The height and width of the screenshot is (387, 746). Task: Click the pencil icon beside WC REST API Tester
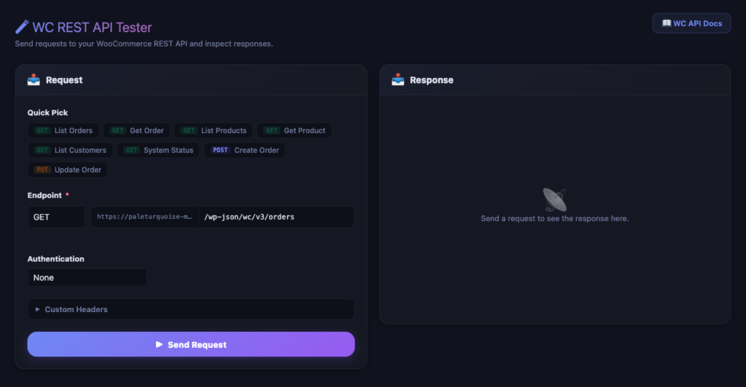coord(21,27)
